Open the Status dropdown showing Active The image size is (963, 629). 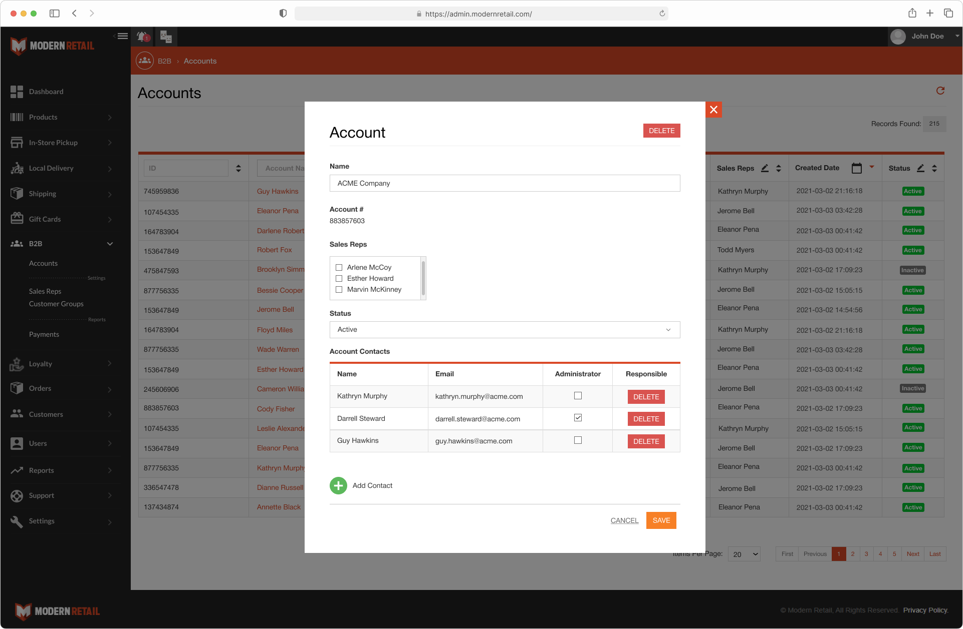coord(505,330)
